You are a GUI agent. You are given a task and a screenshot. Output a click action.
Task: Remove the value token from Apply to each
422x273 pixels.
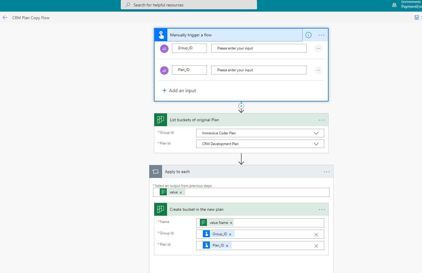181,192
